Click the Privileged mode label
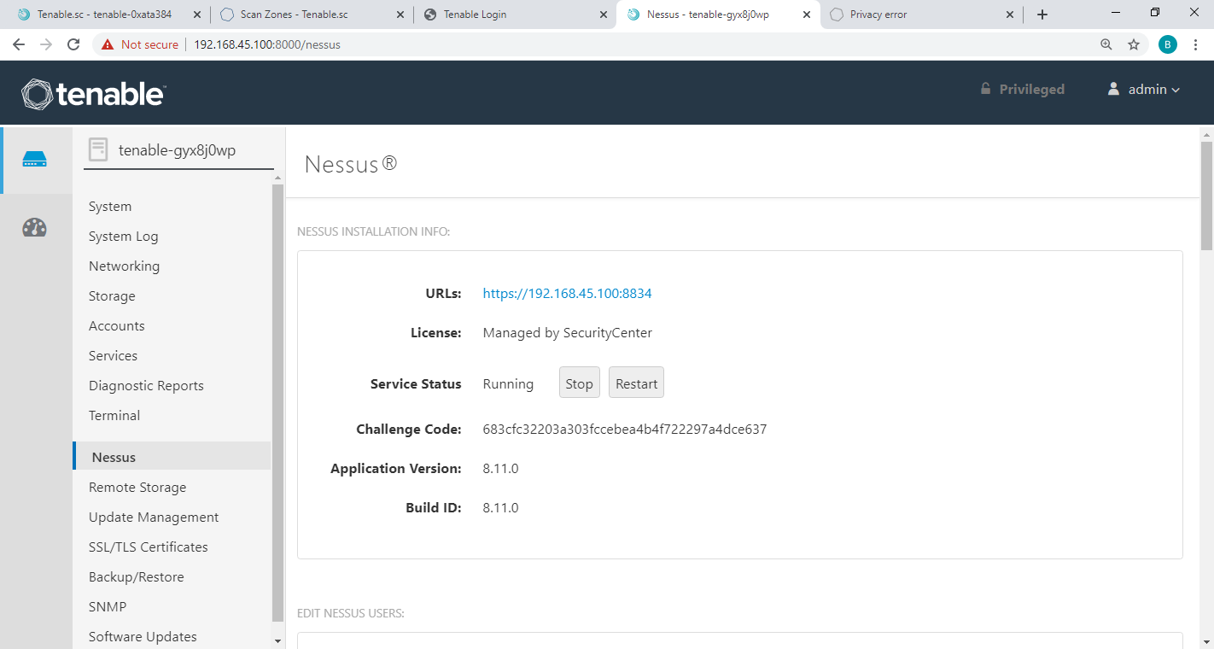The height and width of the screenshot is (649, 1214). click(1031, 90)
